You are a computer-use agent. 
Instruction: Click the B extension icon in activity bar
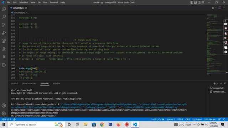(x=4, y=57)
